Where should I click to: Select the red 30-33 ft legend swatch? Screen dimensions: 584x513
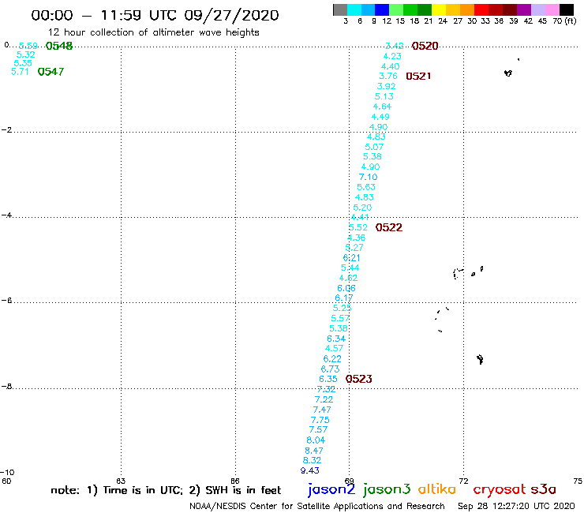[481, 9]
